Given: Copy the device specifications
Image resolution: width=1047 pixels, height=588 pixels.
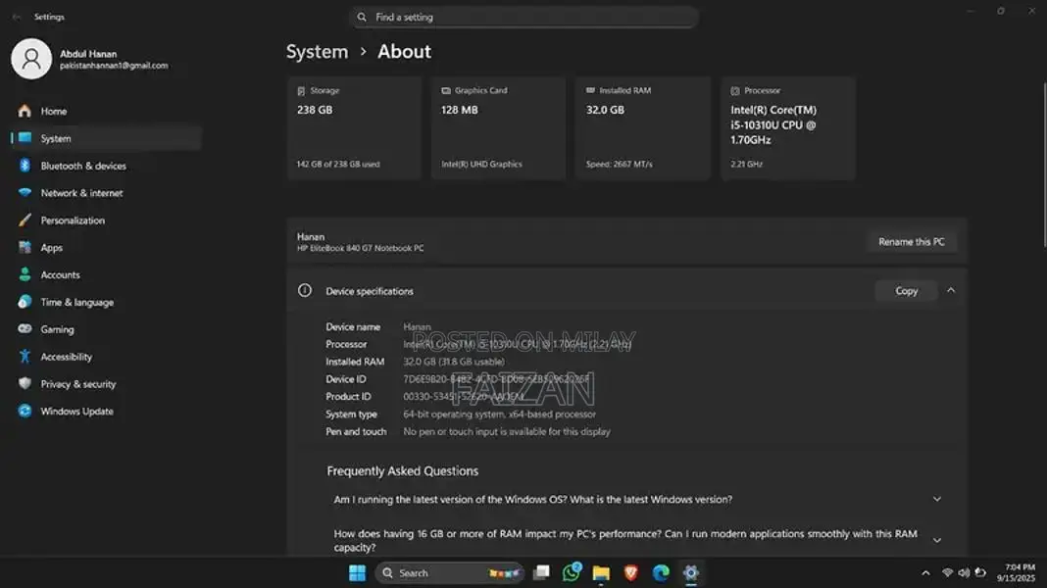Looking at the screenshot, I should pyautogui.click(x=906, y=291).
